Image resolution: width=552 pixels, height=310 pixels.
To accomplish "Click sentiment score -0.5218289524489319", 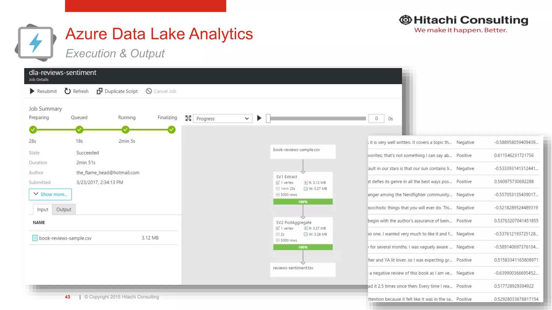I will point(516,207).
